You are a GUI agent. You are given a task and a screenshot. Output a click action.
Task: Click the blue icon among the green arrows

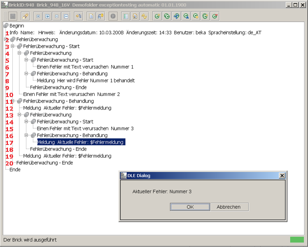pos(176,16)
